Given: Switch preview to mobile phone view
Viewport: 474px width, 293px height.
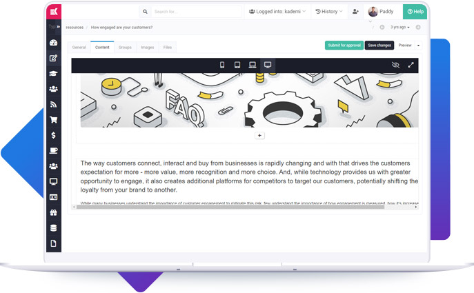Looking at the screenshot, I should 222,65.
